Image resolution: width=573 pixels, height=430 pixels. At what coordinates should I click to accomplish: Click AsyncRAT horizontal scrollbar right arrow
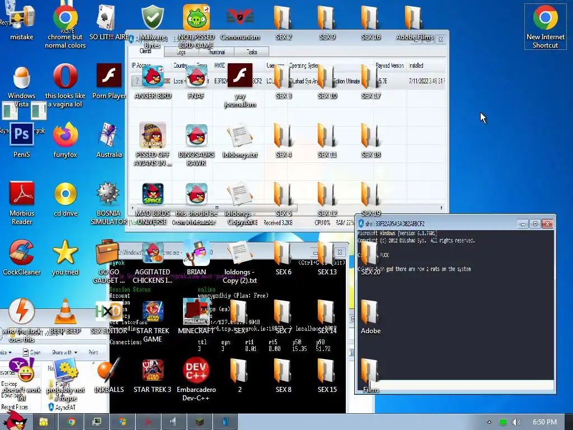[x=442, y=208]
